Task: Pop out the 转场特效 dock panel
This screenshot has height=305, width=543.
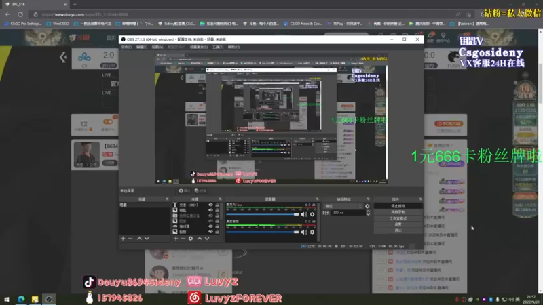Action: click(368, 199)
